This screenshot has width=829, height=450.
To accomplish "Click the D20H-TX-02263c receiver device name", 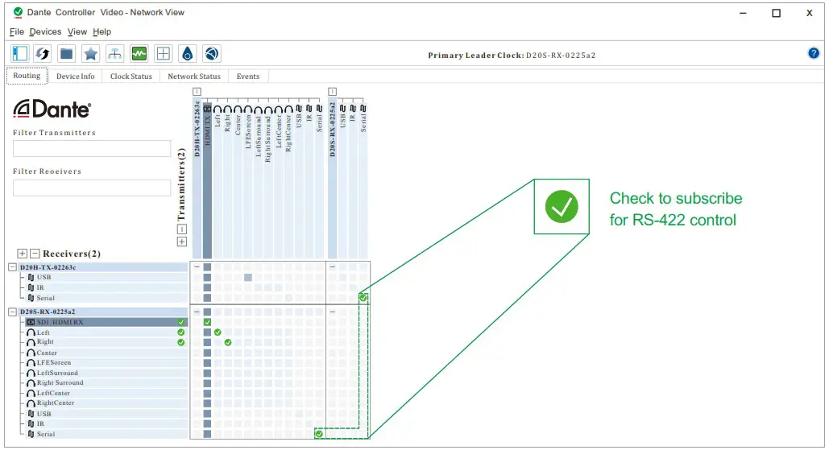I will coord(48,267).
